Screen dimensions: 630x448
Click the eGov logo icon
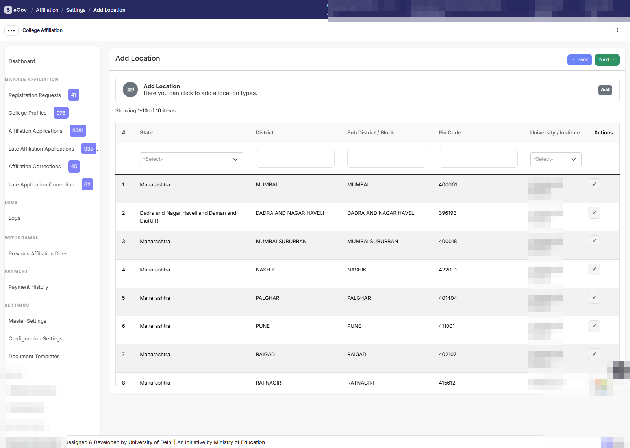click(x=8, y=10)
